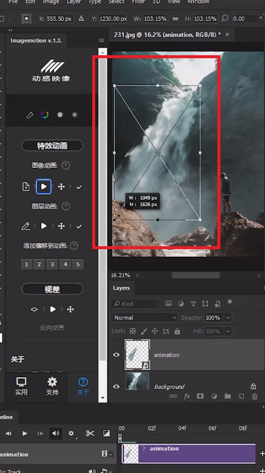The width and height of the screenshot is (265, 473).
Task: Click the play icon under 视差
Action: point(53,309)
